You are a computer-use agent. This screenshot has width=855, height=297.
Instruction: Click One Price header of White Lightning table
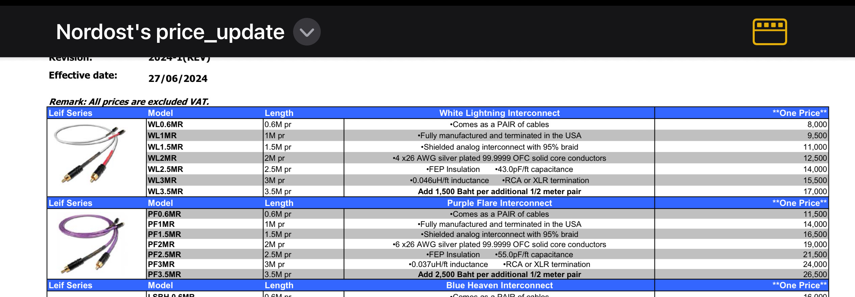click(x=800, y=113)
